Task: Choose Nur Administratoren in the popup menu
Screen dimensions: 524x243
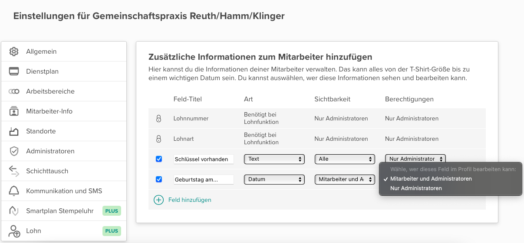Action: point(451,188)
